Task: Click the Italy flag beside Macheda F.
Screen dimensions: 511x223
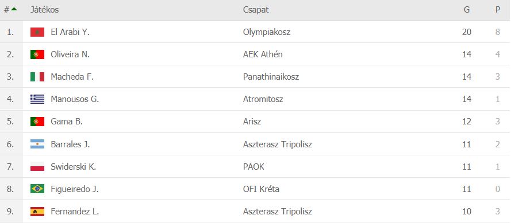Action: (x=37, y=77)
